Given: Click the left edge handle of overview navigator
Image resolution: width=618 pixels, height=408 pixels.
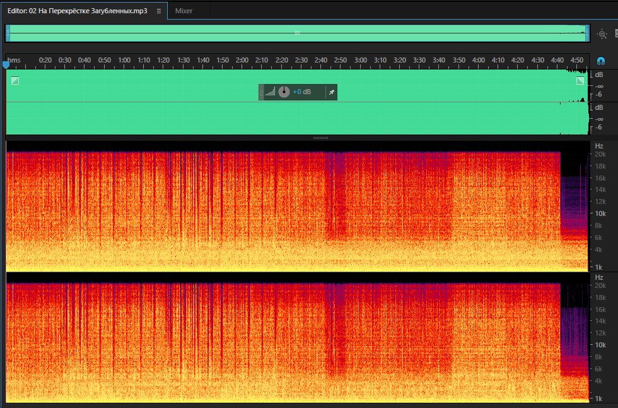Looking at the screenshot, I should coord(8,33).
